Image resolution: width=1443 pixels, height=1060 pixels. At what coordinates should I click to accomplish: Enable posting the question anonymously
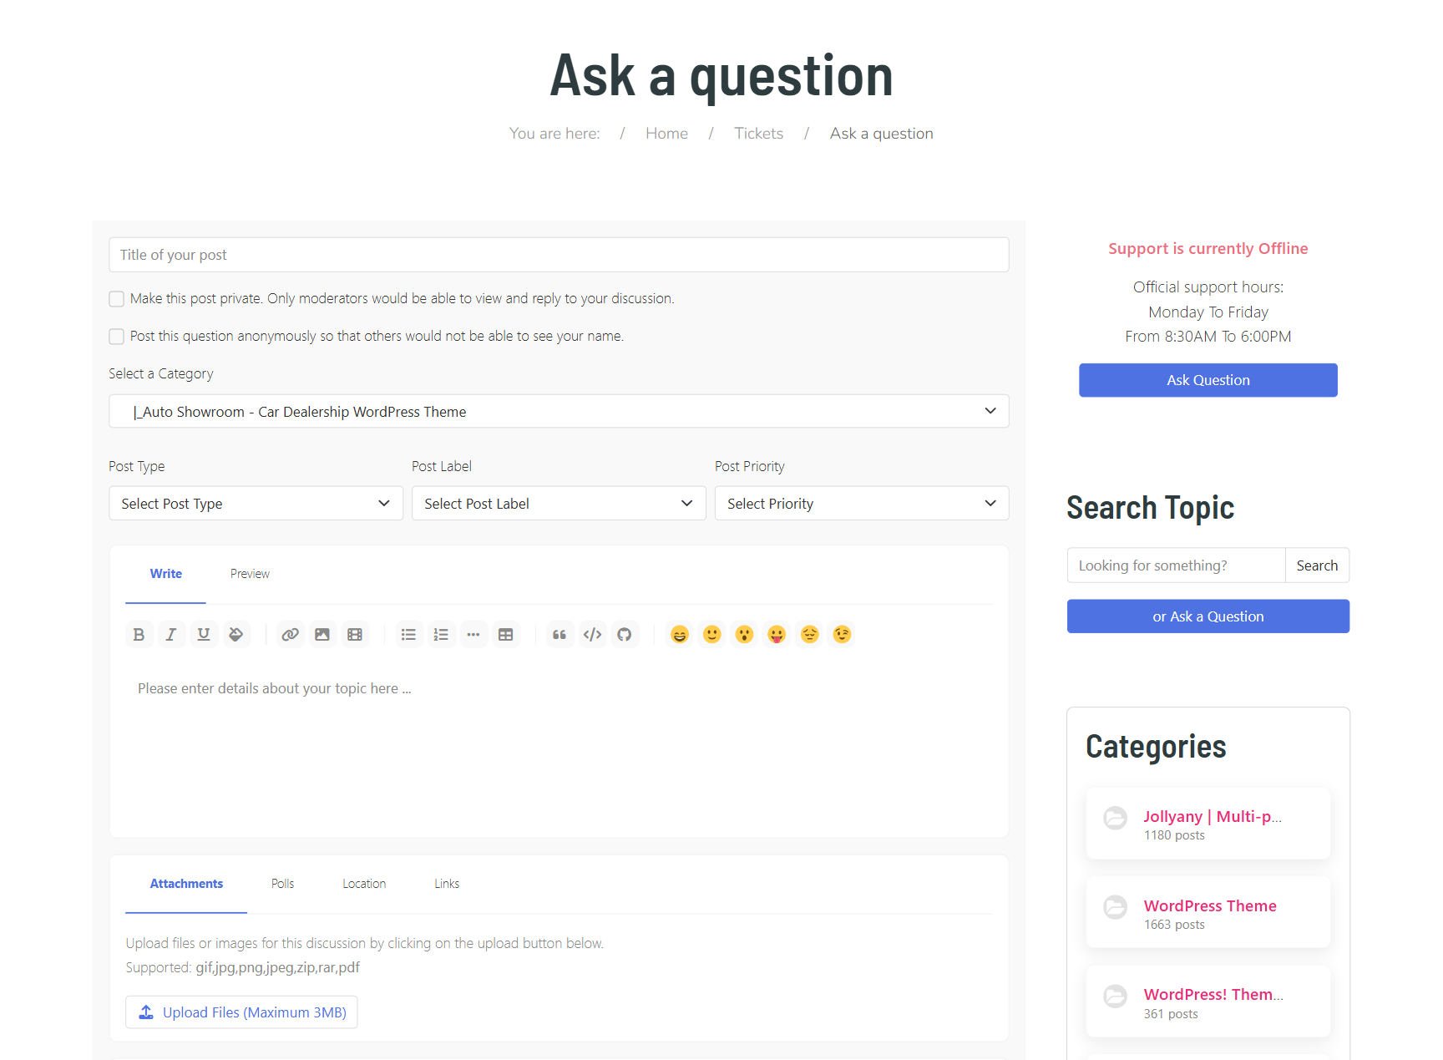117,337
